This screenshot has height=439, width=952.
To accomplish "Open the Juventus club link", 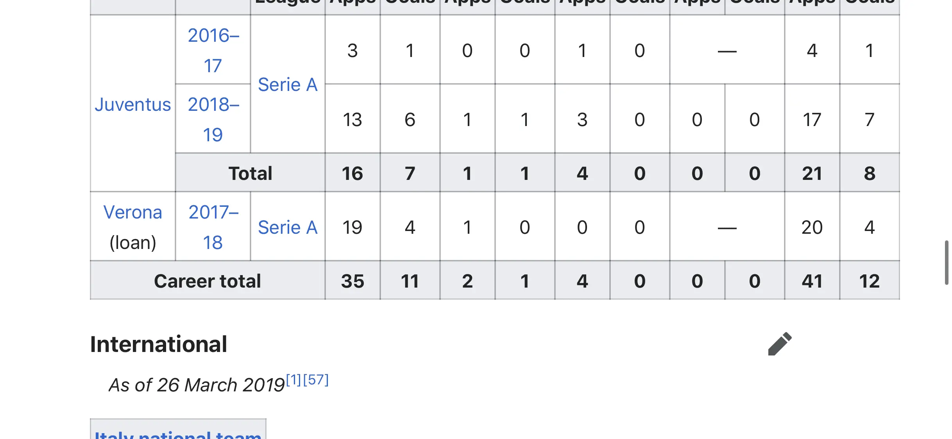I will coord(133,105).
